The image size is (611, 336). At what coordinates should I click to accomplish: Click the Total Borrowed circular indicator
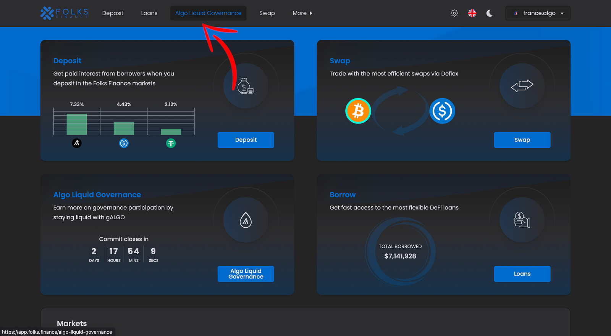[400, 251]
